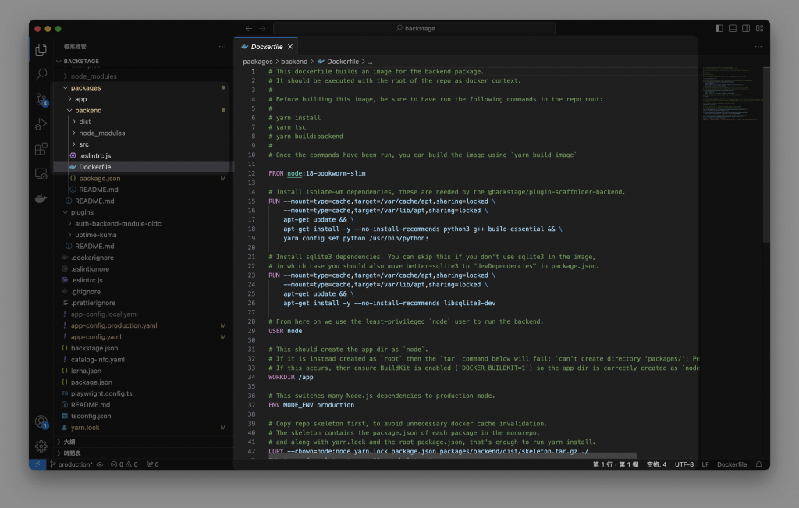The height and width of the screenshot is (508, 799).
Task: Go back with the navigation arrow
Action: (x=249, y=29)
